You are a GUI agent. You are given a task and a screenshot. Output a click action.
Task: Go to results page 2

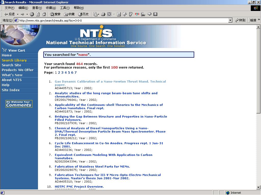[x=59, y=72]
